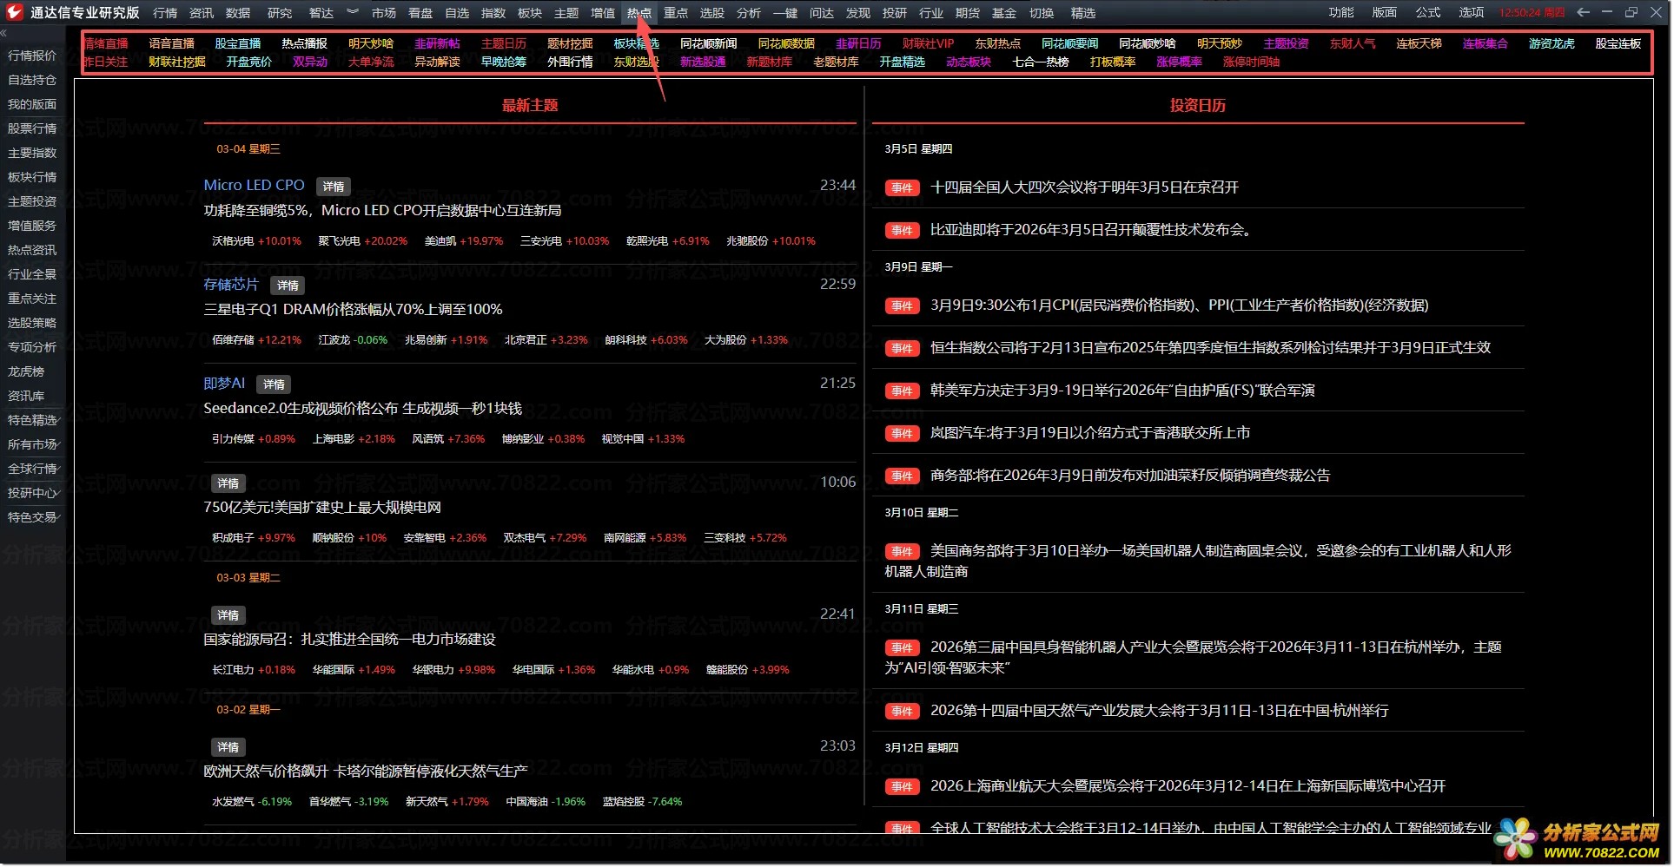Click 详情 button above 欧洲天然气 headline
The height and width of the screenshot is (867, 1674).
click(228, 747)
